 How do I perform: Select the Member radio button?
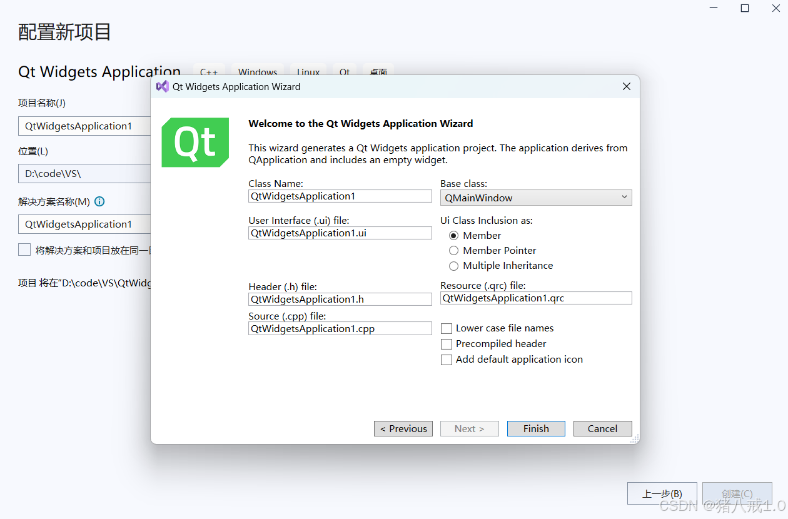point(454,236)
